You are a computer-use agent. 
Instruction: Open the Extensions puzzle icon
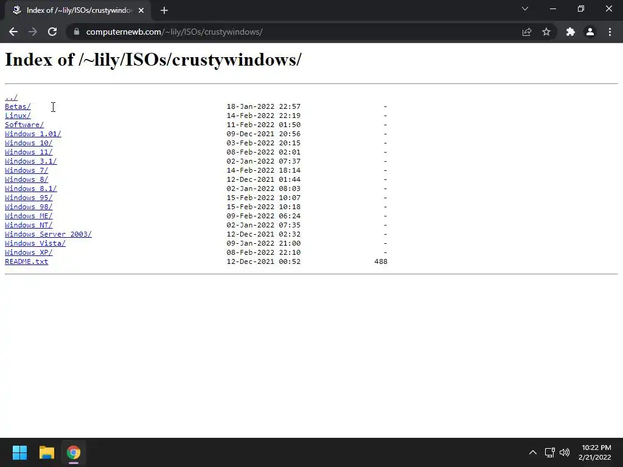(x=571, y=32)
